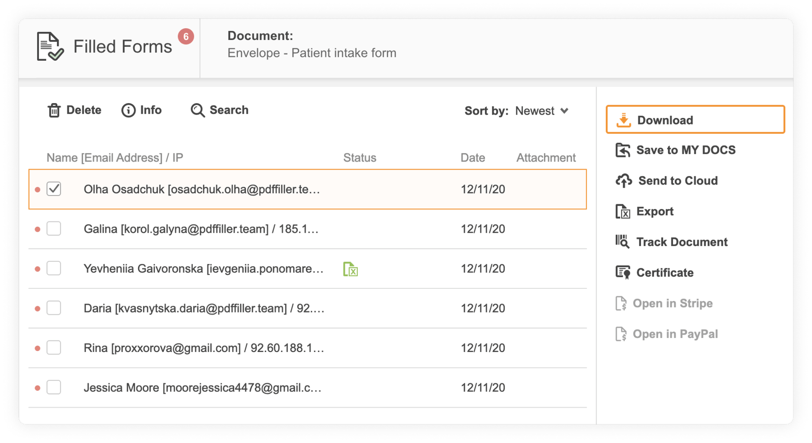Click Yevheniia's green spreadsheet status icon
This screenshot has width=812, height=443.
tap(350, 269)
